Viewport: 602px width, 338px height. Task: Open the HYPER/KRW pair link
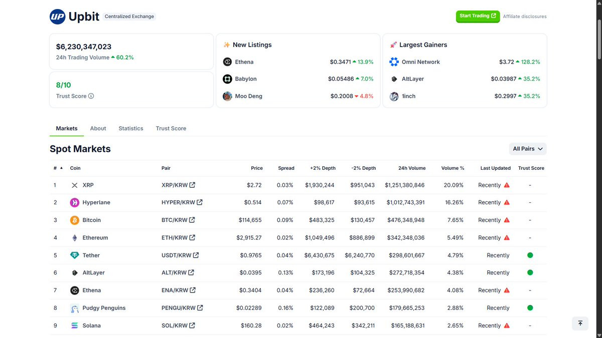(182, 203)
